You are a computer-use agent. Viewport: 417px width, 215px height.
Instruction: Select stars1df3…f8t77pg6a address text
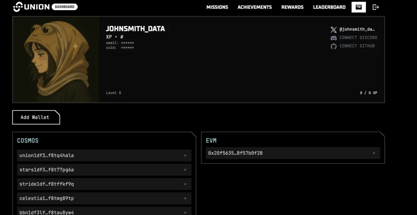pyautogui.click(x=46, y=170)
